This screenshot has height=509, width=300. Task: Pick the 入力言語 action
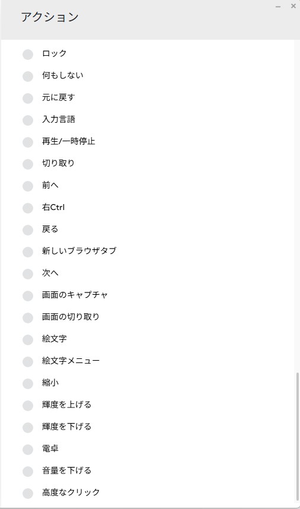tap(28, 120)
